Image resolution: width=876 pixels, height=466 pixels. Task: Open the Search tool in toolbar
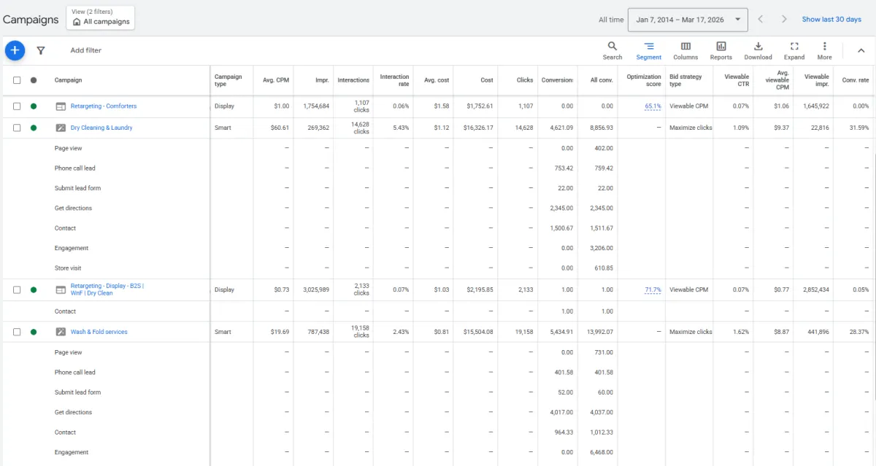click(612, 50)
